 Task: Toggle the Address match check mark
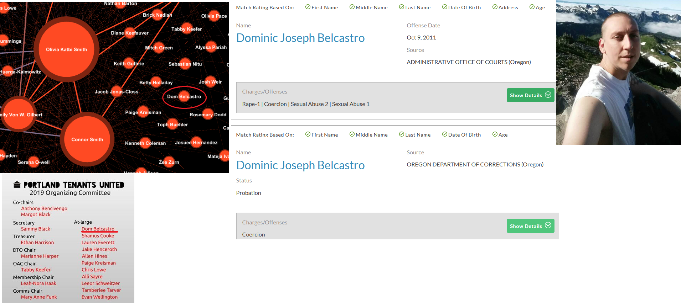pyautogui.click(x=495, y=7)
